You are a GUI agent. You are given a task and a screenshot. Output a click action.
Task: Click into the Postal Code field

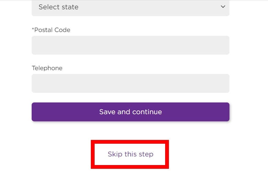pos(130,45)
